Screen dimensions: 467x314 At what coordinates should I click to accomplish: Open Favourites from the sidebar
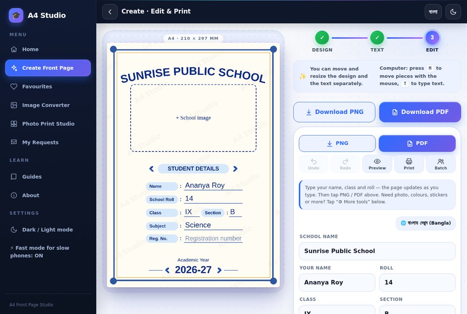pyautogui.click(x=48, y=86)
